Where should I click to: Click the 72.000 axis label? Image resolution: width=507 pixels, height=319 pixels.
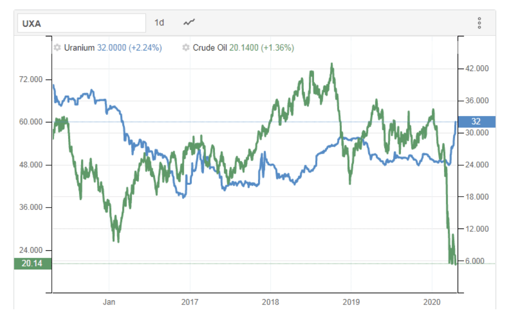coord(31,79)
